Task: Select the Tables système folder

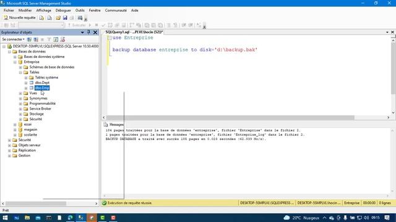Action: pos(46,78)
